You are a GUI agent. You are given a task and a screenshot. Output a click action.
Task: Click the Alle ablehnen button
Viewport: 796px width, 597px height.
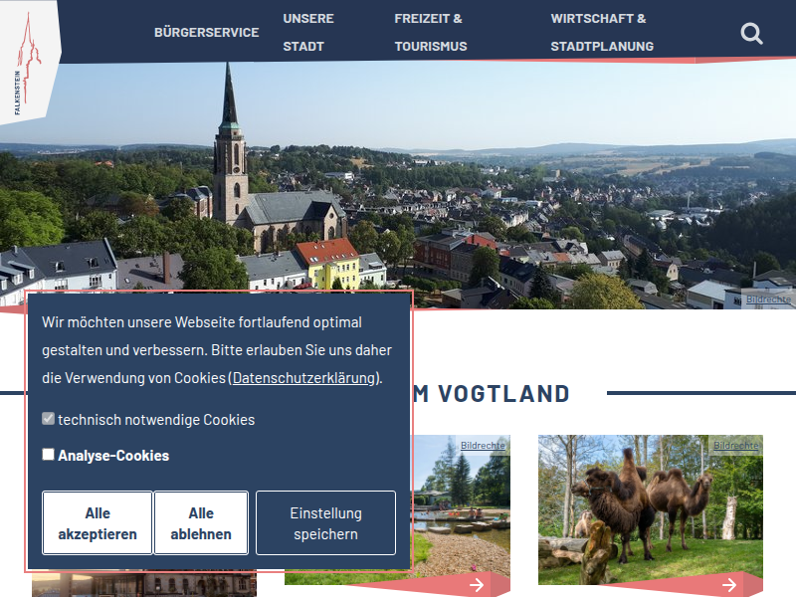click(201, 522)
